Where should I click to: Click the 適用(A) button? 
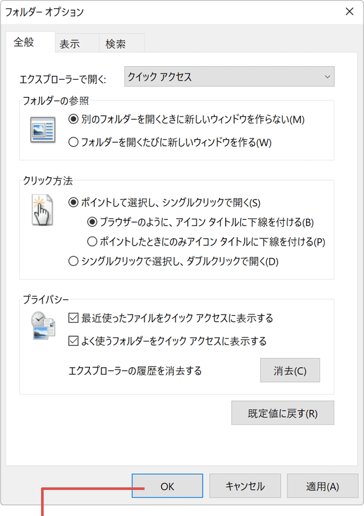(322, 486)
